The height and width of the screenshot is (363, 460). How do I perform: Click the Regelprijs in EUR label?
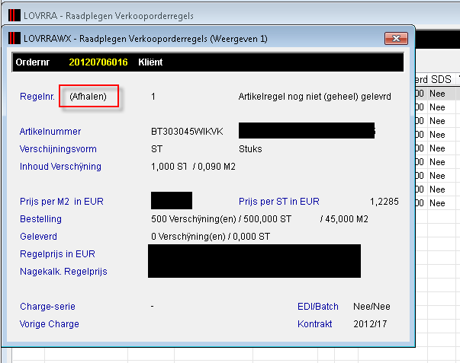pyautogui.click(x=57, y=254)
